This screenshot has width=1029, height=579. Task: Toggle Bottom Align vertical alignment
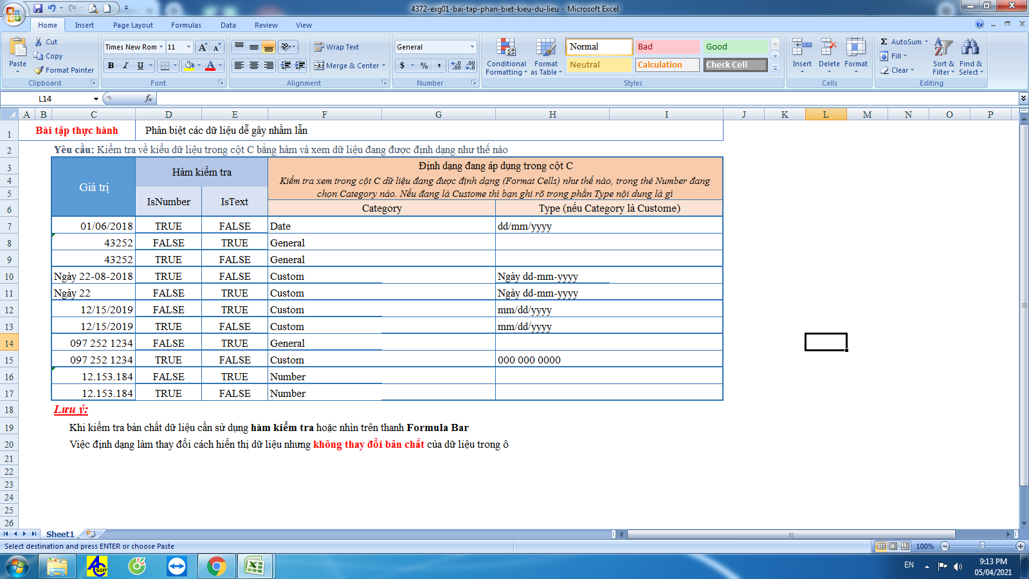click(x=269, y=47)
